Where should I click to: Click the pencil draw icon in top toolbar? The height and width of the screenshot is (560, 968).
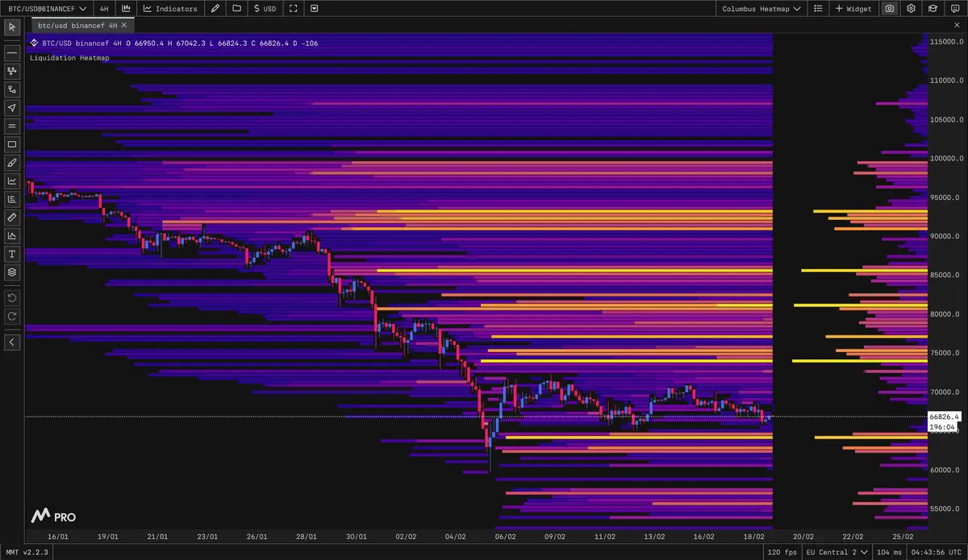pyautogui.click(x=215, y=8)
